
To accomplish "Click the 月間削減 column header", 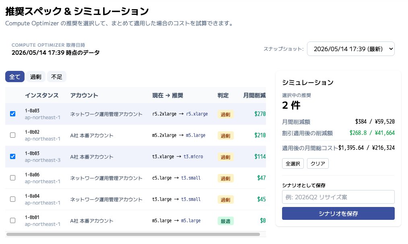I will [x=254, y=95].
